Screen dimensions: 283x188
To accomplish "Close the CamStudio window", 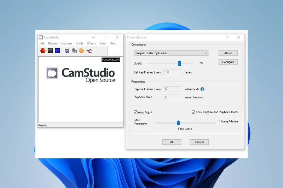I will [x=117, y=37].
